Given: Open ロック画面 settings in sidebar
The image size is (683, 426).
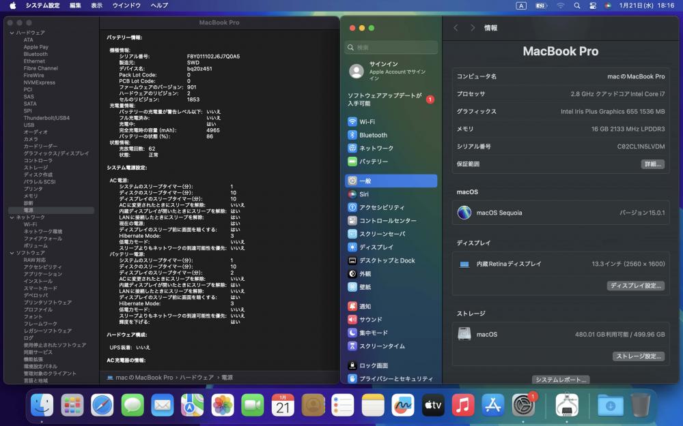Looking at the screenshot, I should 391,365.
